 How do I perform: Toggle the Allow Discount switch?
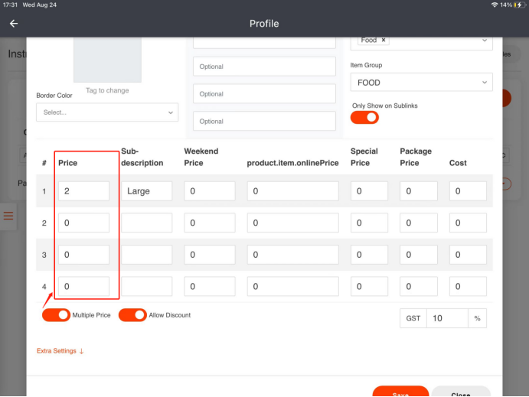point(132,315)
